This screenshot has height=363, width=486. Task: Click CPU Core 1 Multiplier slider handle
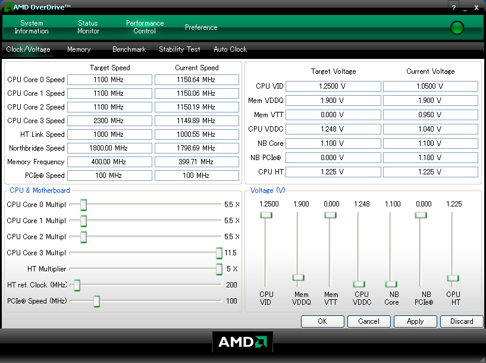click(x=83, y=221)
